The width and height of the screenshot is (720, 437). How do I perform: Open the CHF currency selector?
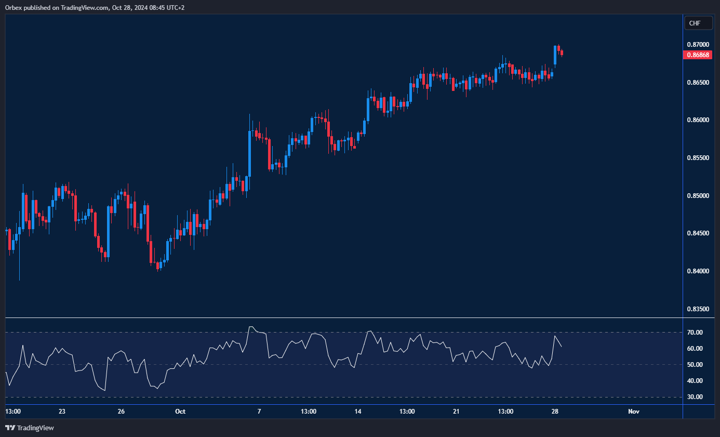[698, 23]
